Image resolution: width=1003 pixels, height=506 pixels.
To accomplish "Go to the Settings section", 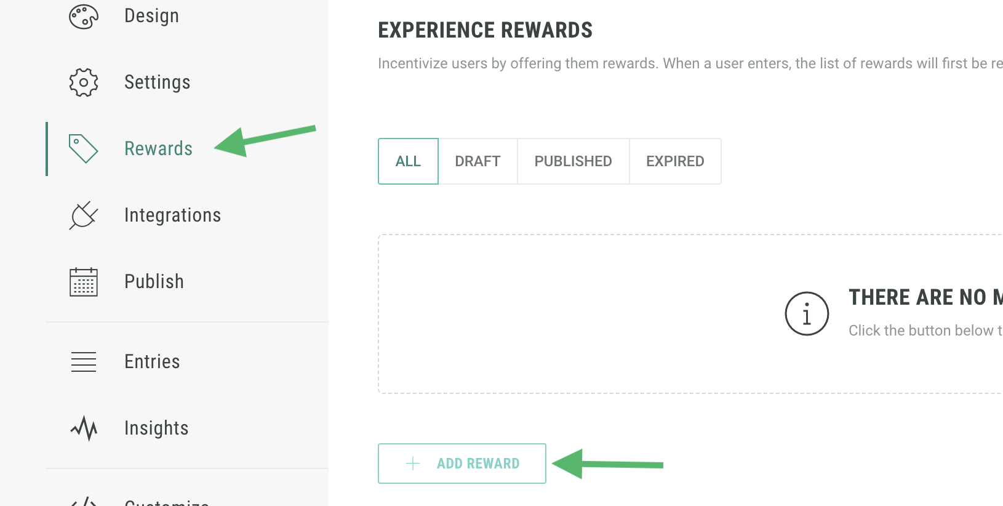I will click(157, 82).
